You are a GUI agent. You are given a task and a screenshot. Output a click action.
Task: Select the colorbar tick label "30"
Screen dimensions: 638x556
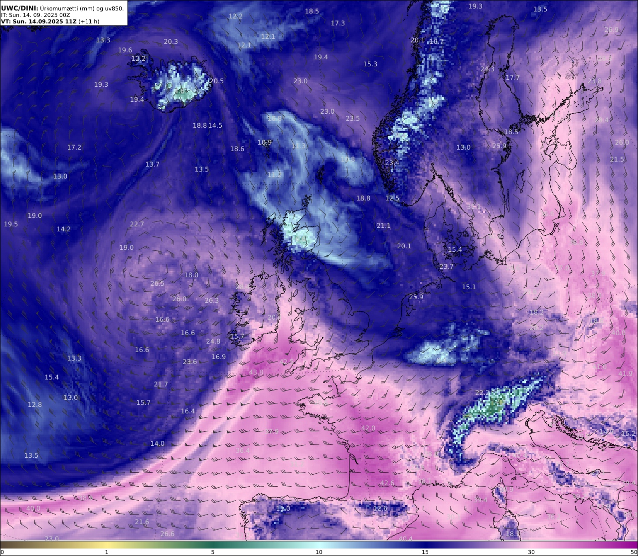pos(531,552)
